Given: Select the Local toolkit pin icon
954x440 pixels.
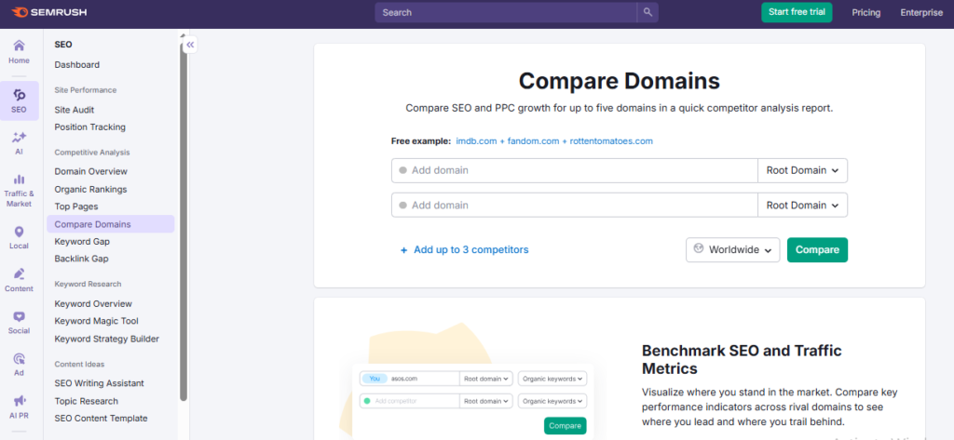Looking at the screenshot, I should [x=19, y=233].
